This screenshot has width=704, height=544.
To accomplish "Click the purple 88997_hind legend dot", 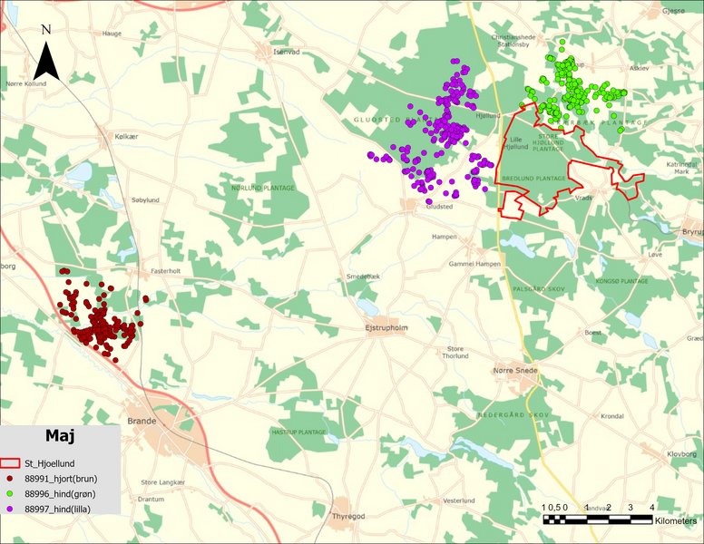I will [x=10, y=507].
